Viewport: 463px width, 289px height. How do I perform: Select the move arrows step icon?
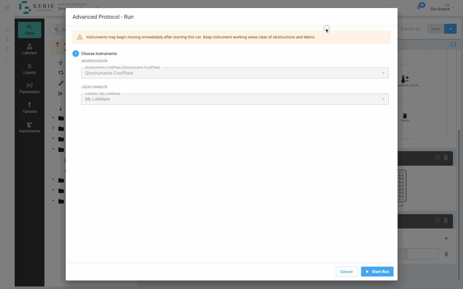coord(61,62)
